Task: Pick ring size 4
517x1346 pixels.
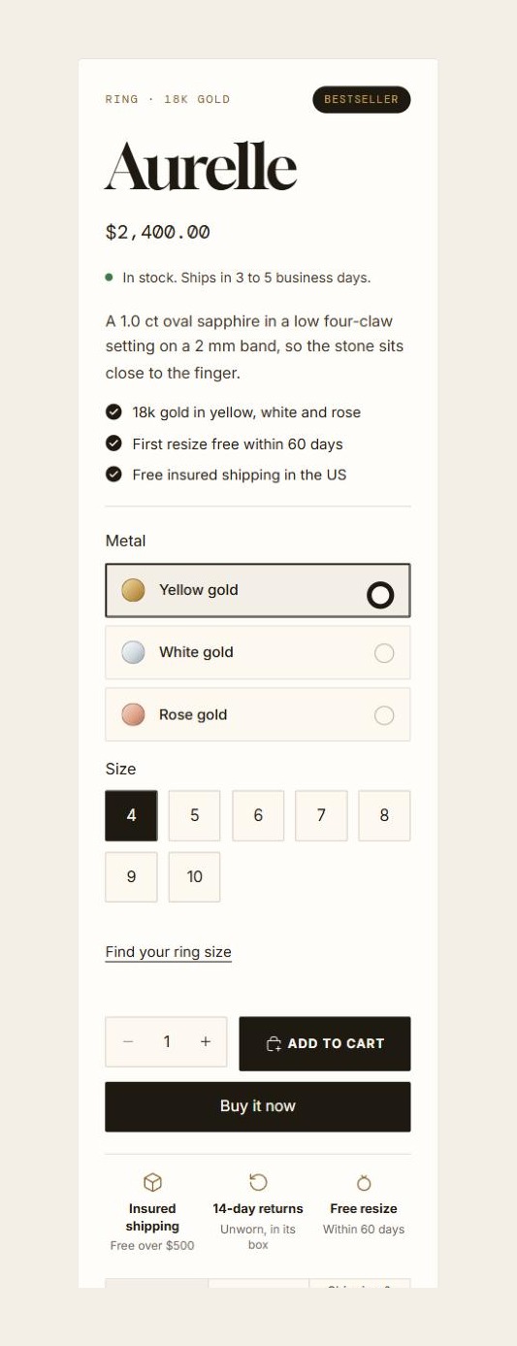Action: tap(131, 815)
